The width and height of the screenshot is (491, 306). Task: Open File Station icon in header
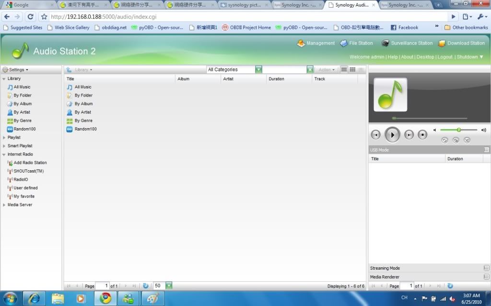344,44
